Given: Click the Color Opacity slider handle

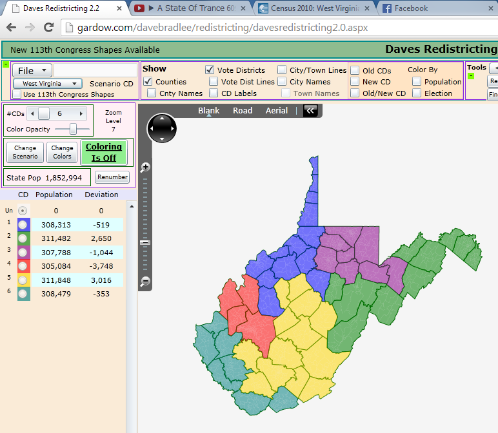Looking at the screenshot, I should point(74,130).
